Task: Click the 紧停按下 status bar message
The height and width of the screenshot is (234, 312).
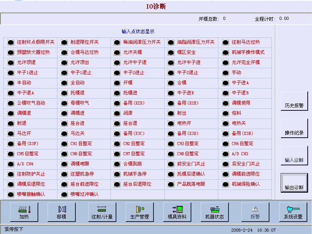Action: click(14, 229)
